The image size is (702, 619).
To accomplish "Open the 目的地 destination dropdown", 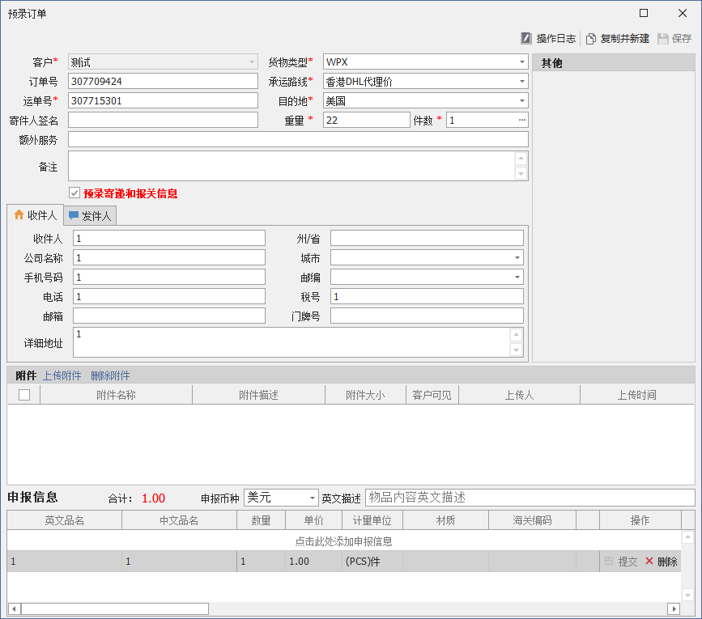I will pos(521,100).
